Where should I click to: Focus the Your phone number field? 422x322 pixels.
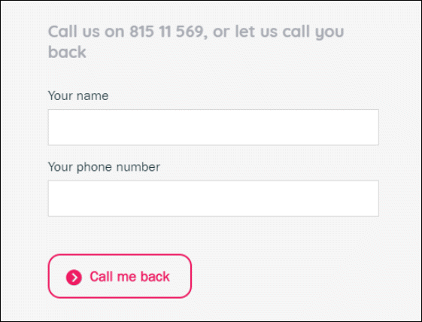click(214, 199)
